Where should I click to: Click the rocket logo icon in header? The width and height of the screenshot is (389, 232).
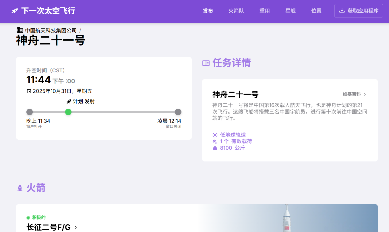(15, 11)
